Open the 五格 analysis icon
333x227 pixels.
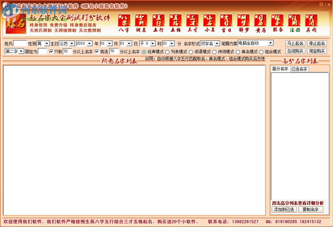175,20
